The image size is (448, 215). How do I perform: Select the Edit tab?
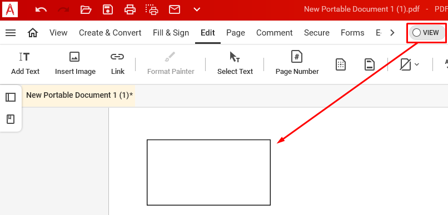point(208,33)
